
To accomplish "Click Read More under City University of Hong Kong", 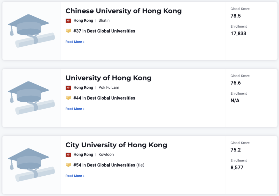I will [75, 176].
